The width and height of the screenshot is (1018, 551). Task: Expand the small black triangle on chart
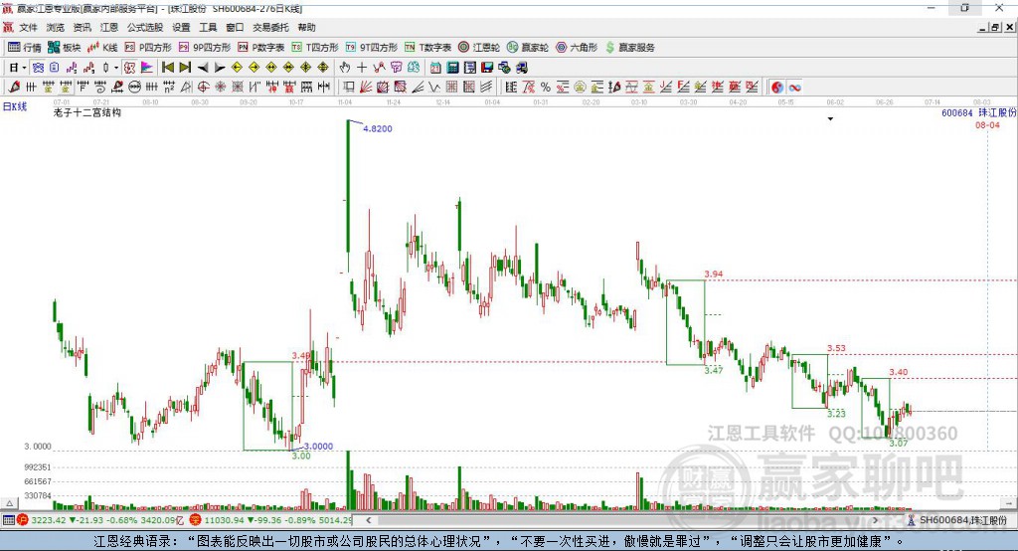830,119
